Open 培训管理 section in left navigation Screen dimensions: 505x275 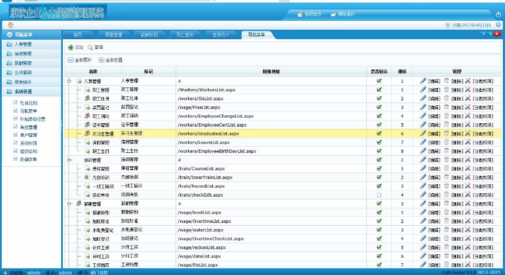tap(22, 54)
